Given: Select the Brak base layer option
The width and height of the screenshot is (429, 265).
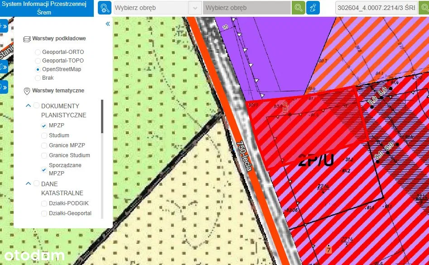Looking at the screenshot, I should point(38,78).
